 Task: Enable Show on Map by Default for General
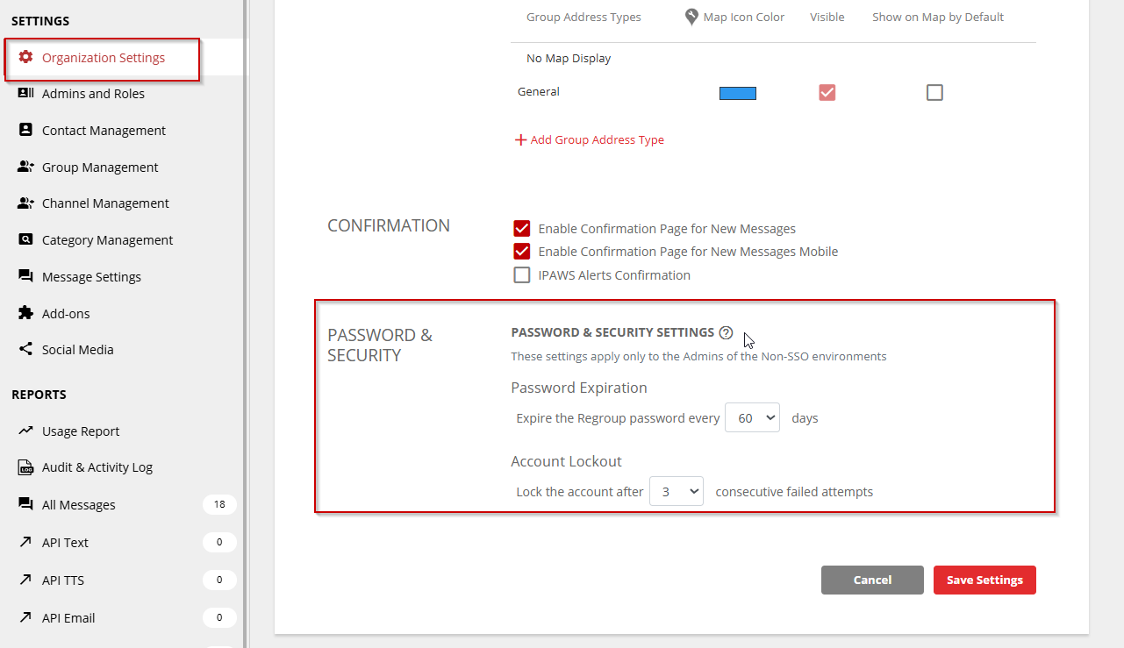[934, 92]
